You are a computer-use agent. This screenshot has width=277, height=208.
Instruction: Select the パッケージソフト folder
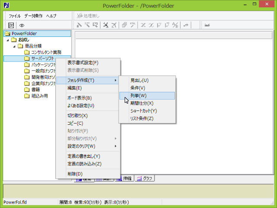coord(43,65)
